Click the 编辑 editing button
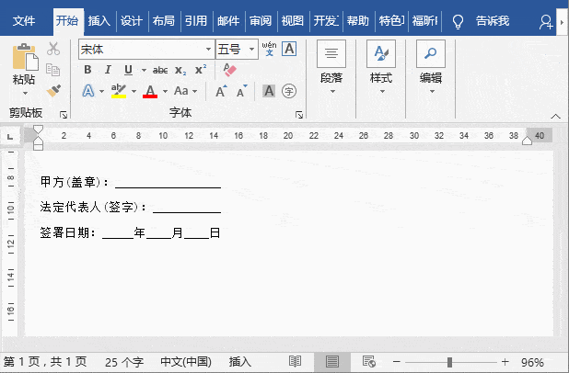 pyautogui.click(x=431, y=66)
